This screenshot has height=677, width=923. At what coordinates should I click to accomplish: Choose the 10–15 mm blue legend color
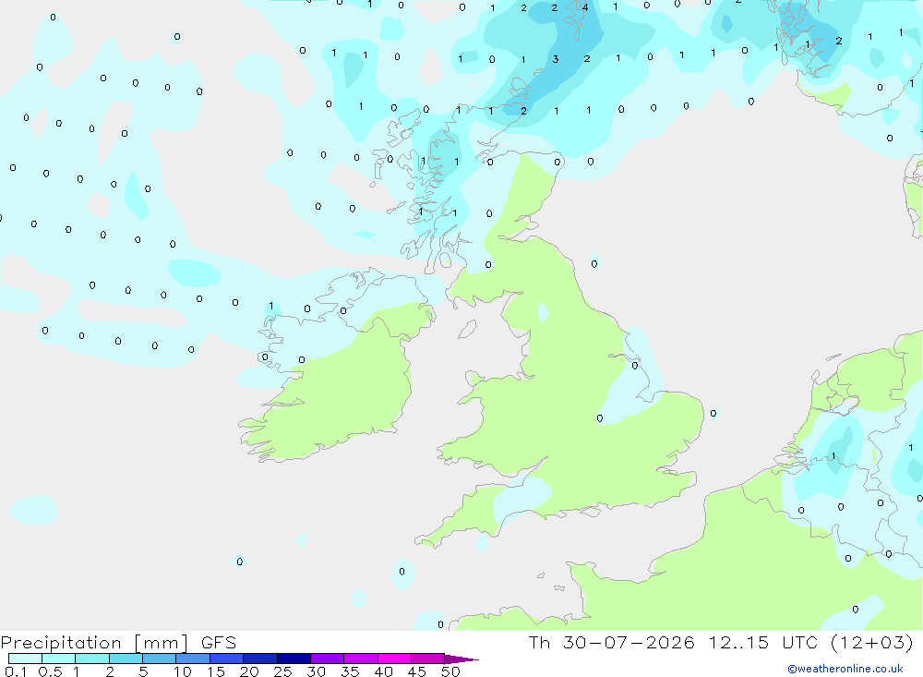193,659
